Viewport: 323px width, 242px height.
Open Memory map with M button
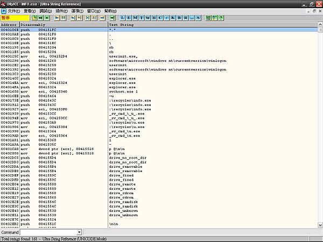pyautogui.click(x=135, y=18)
